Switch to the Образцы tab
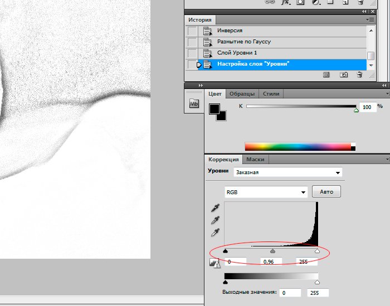The image size is (390, 306). (x=242, y=94)
